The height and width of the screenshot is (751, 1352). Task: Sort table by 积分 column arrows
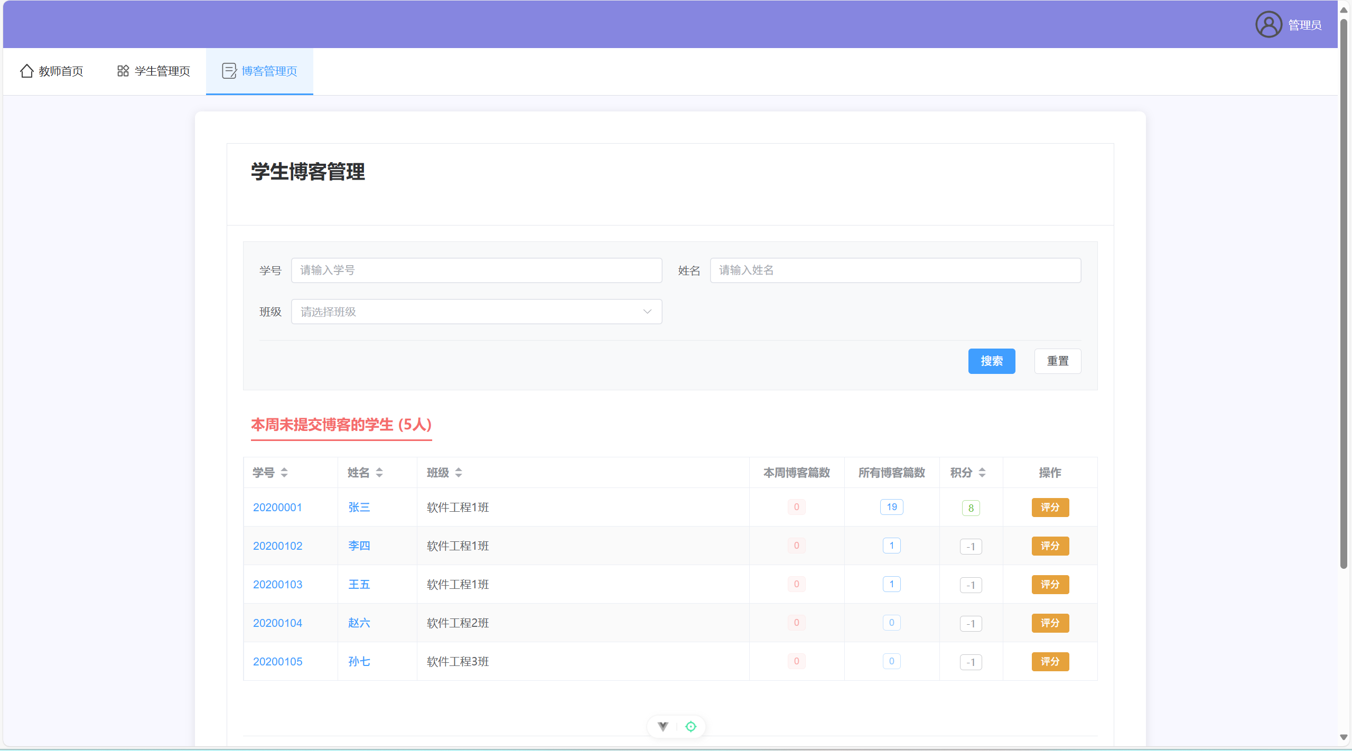click(x=982, y=472)
